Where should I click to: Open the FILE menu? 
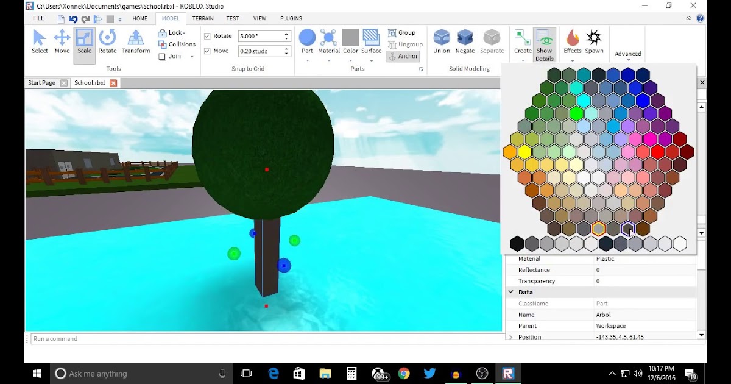pos(38,18)
